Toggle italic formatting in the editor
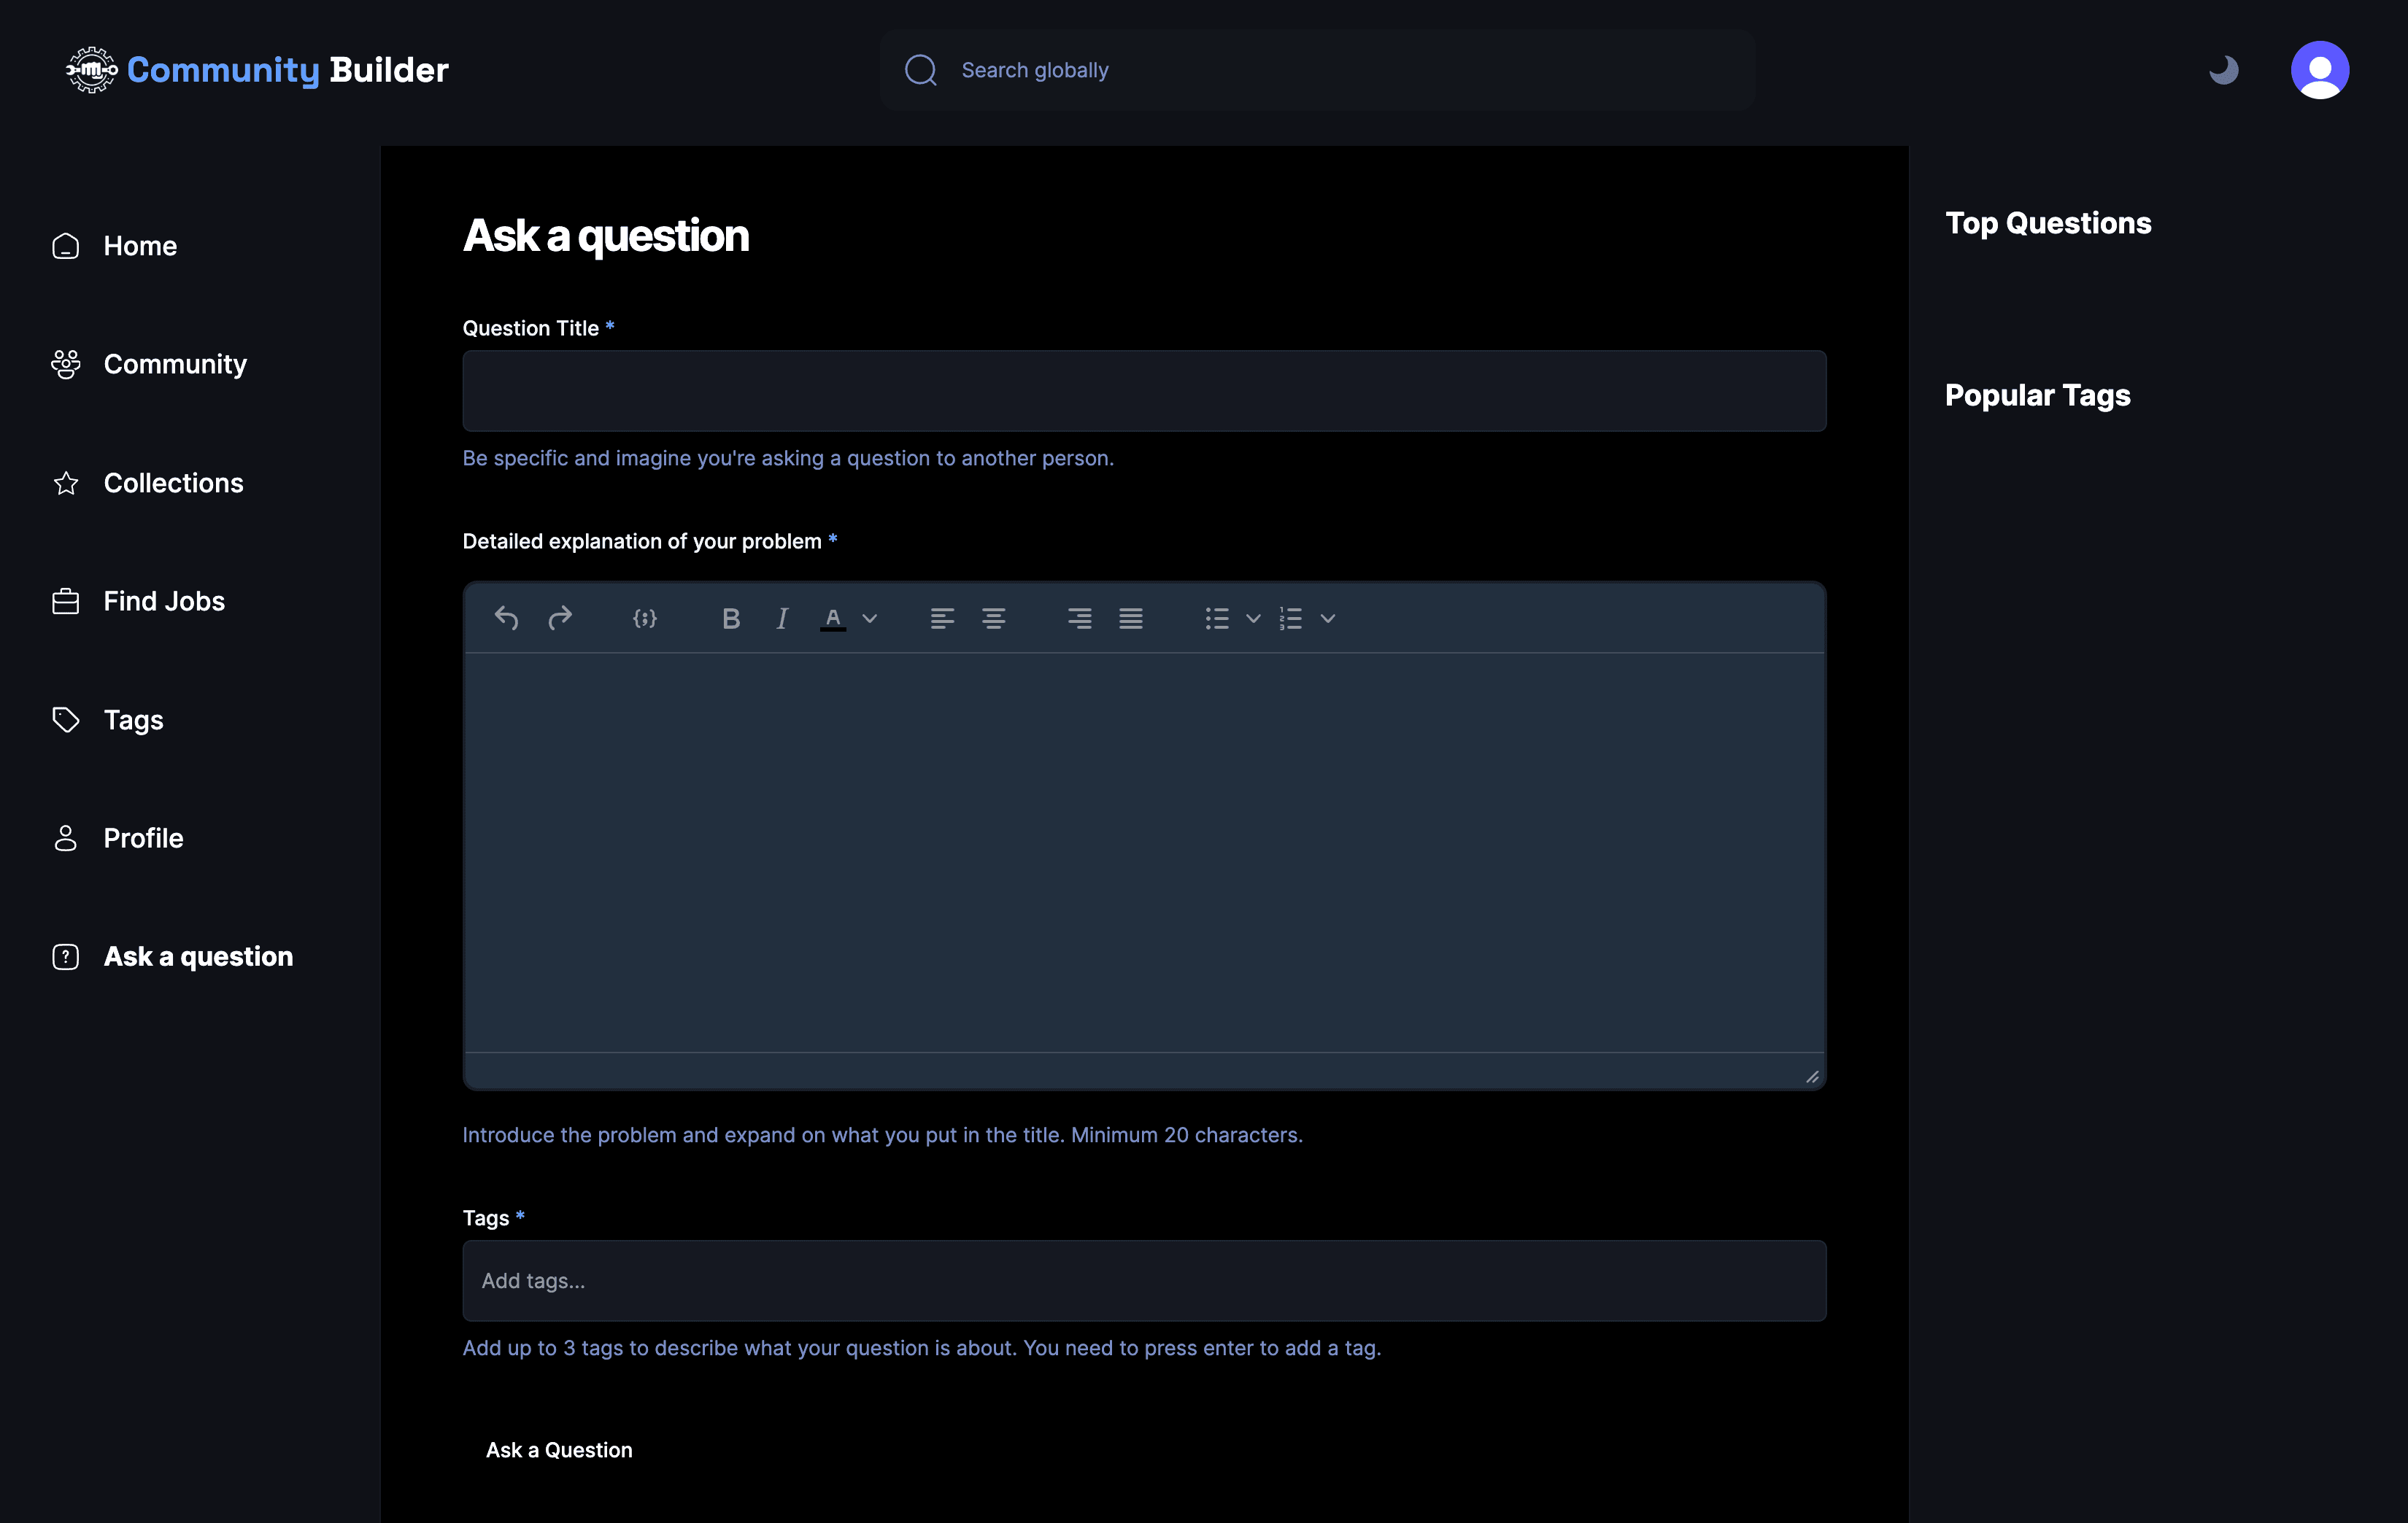This screenshot has width=2408, height=1523. (x=782, y=619)
